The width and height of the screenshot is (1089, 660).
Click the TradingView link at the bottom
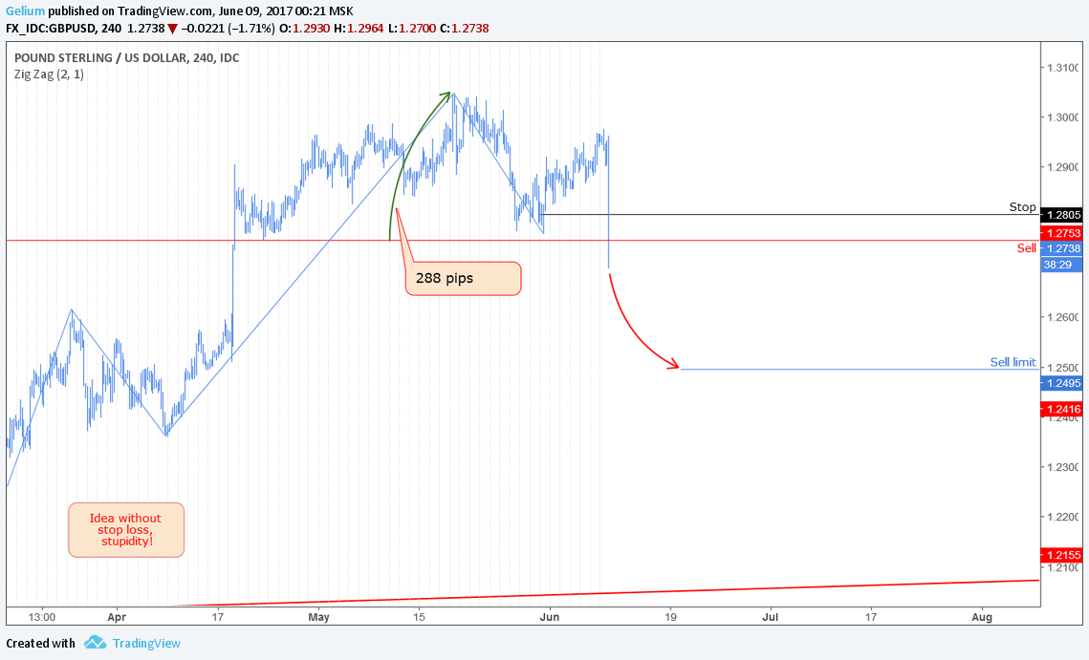[146, 644]
